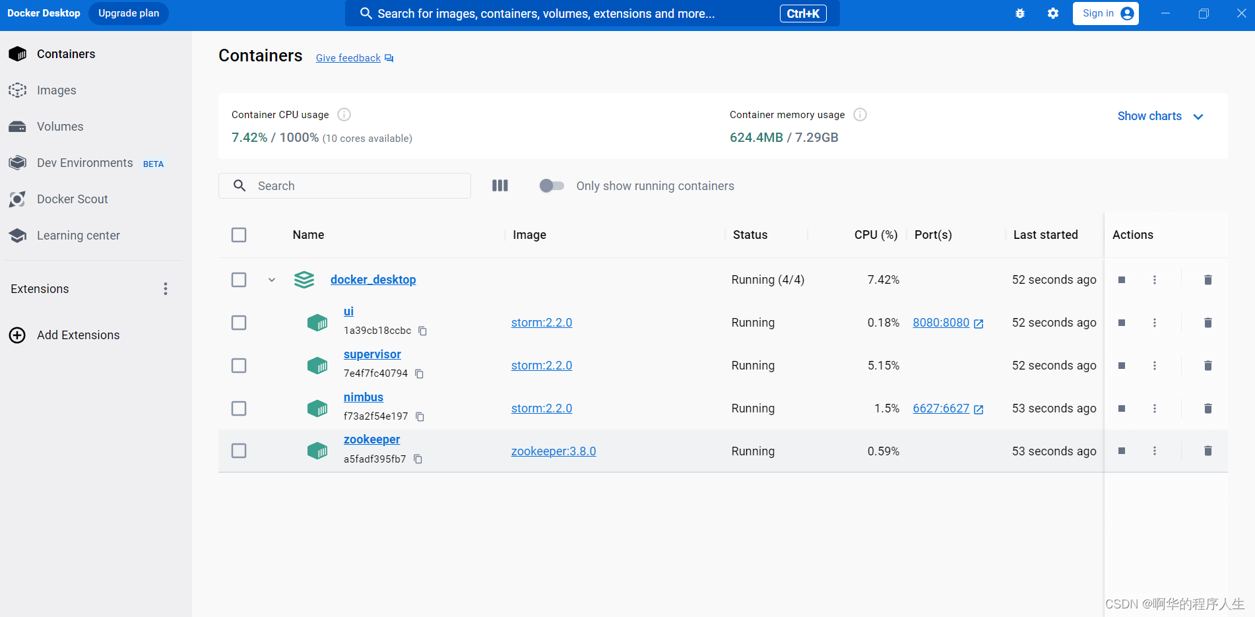1255x617 pixels.
Task: Check the zookeeper container checkbox
Action: 239,451
